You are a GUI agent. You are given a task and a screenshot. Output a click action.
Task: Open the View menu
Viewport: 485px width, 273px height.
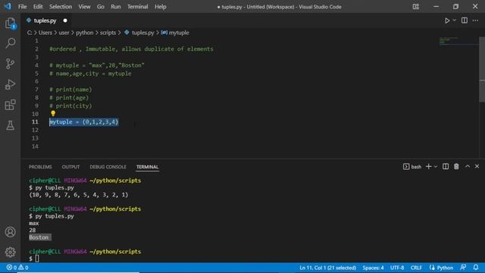[x=84, y=7]
